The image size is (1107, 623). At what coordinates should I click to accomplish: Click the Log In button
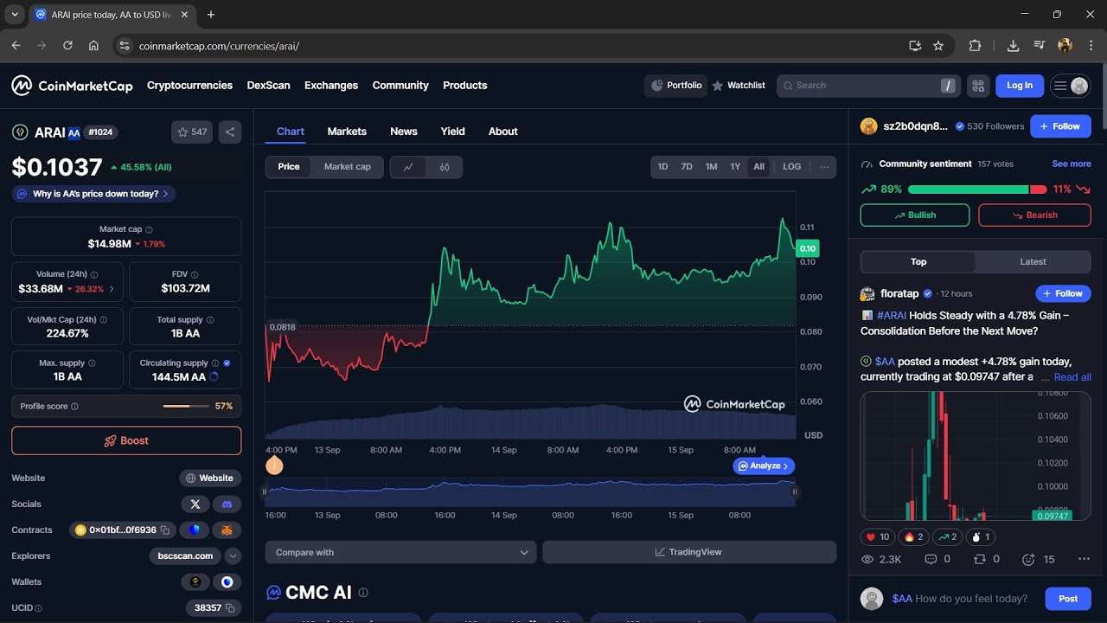click(1020, 86)
